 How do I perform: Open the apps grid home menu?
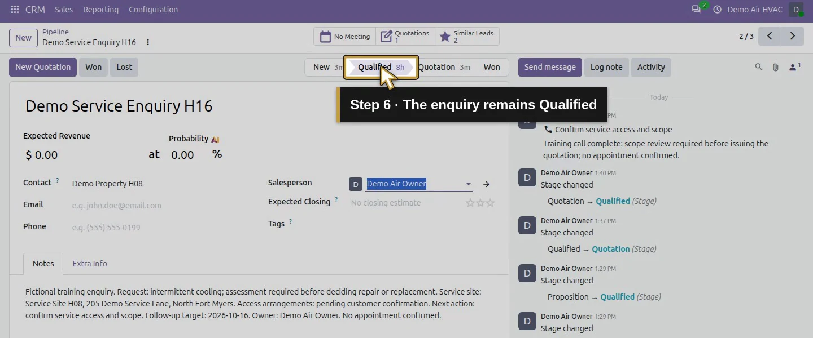pos(15,10)
